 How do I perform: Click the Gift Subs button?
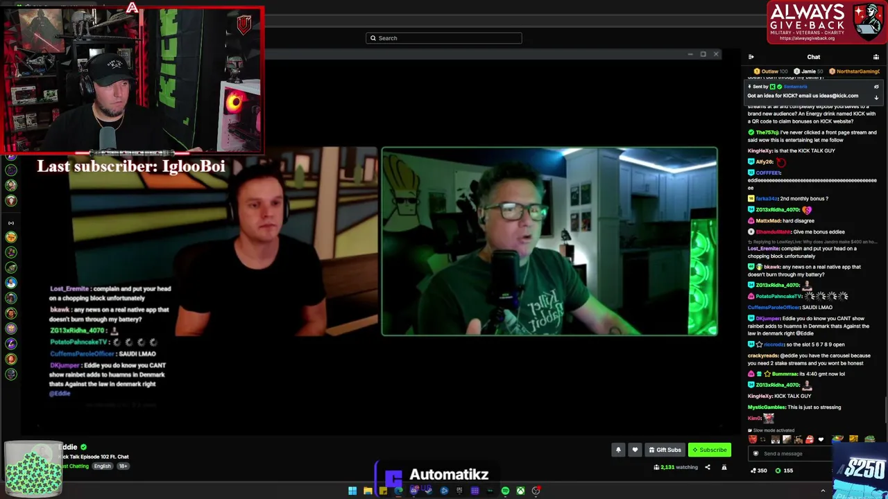tap(665, 450)
